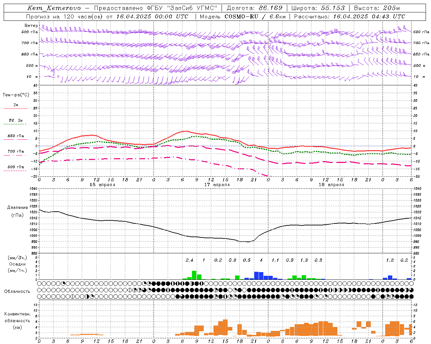This screenshot has width=431, height=344.
Task: Click the 500 м wind level label on left
Action: (32, 66)
